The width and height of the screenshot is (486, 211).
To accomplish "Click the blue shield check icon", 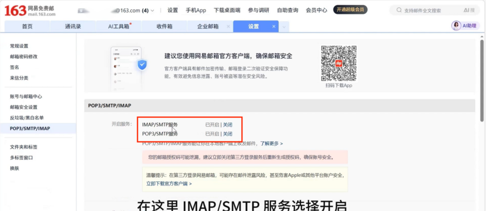I will coord(142,64).
